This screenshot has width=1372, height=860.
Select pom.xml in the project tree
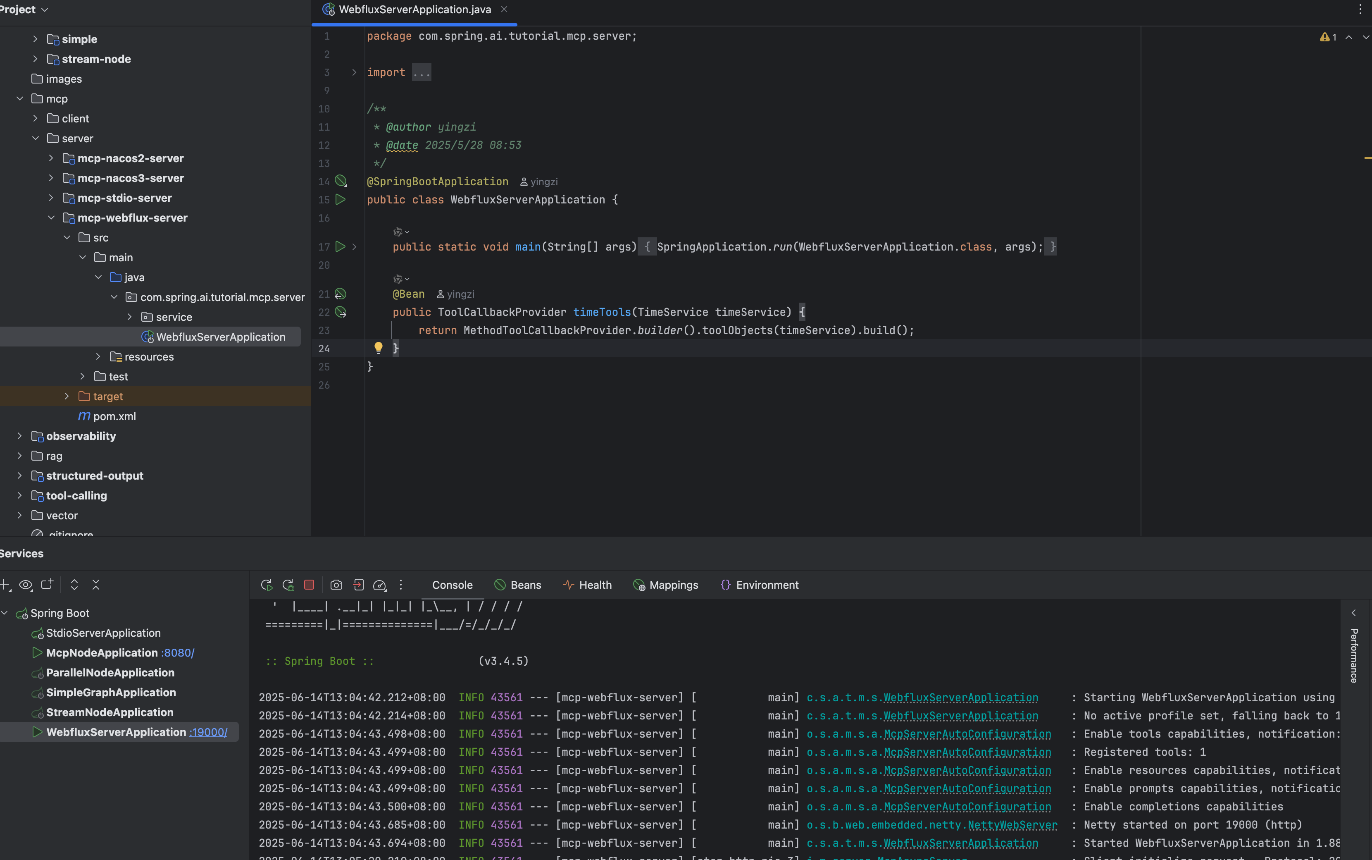tap(114, 416)
